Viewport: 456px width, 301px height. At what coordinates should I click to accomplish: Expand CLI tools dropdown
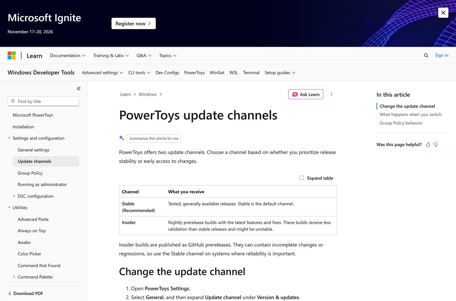point(139,73)
